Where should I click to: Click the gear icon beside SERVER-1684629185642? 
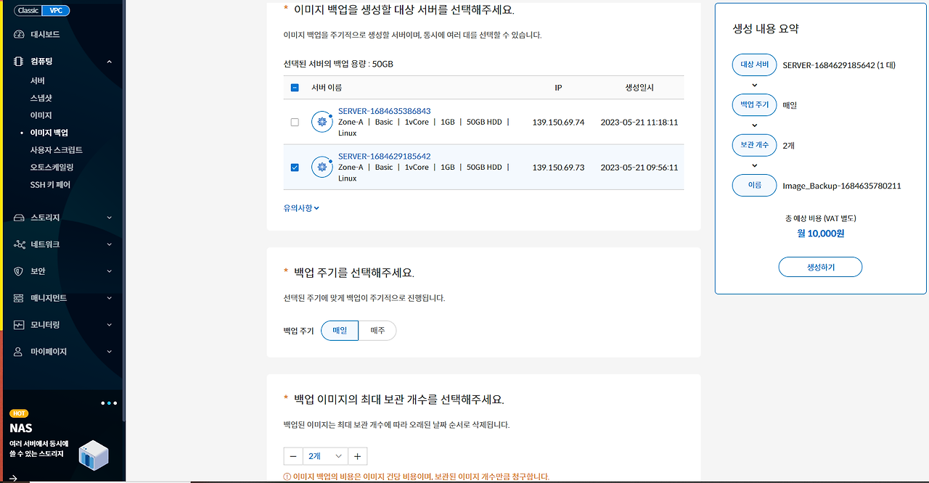322,167
